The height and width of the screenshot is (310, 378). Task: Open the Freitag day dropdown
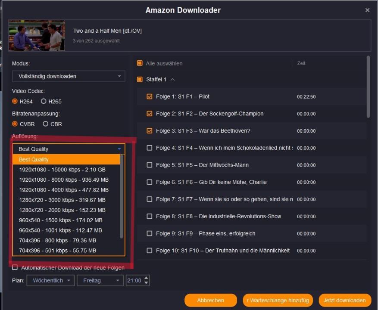[100, 281]
